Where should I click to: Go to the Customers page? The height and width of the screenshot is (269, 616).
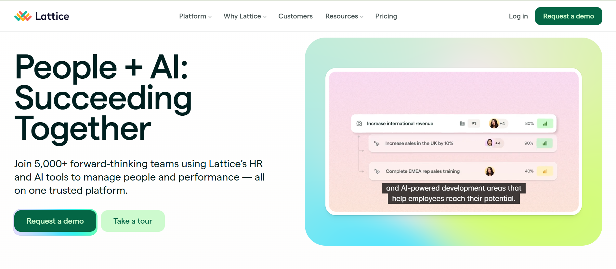click(x=295, y=16)
